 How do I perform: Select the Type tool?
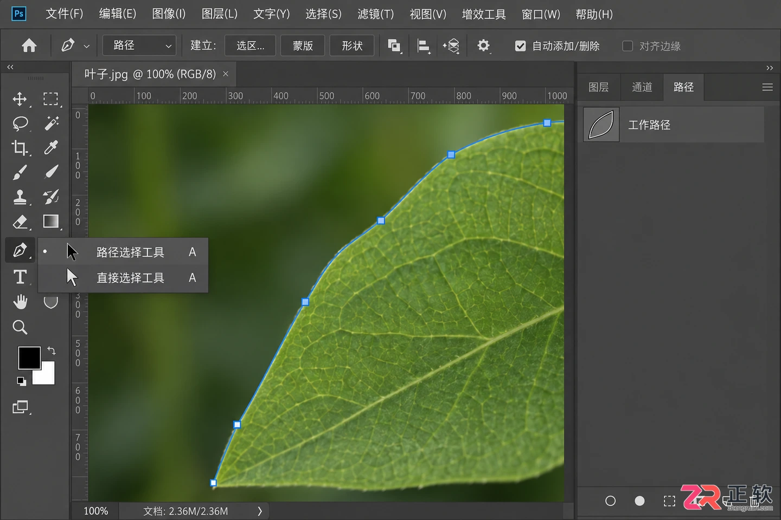(x=20, y=277)
